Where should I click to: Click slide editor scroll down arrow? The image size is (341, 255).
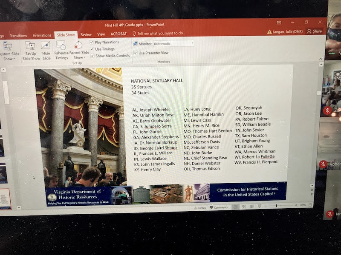coord(312,185)
